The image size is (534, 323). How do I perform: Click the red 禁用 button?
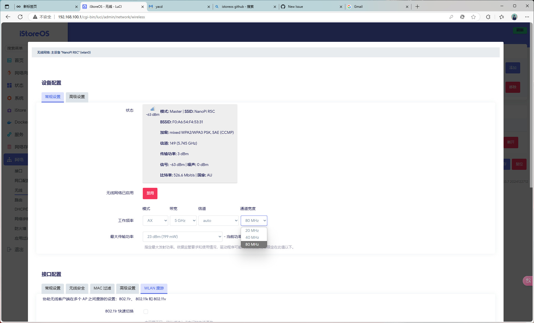click(150, 193)
